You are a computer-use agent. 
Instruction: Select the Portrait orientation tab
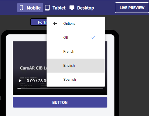39,22
